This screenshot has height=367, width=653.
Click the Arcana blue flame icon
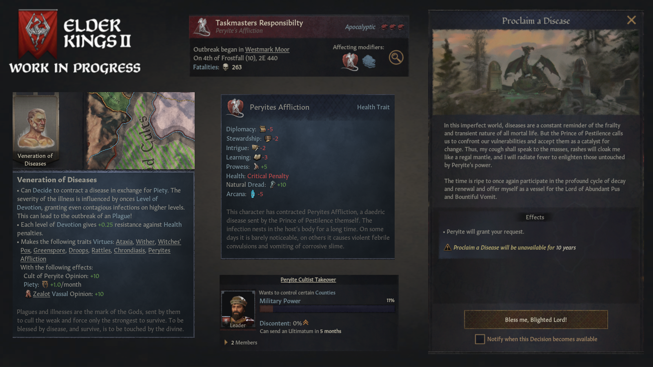coord(253,194)
